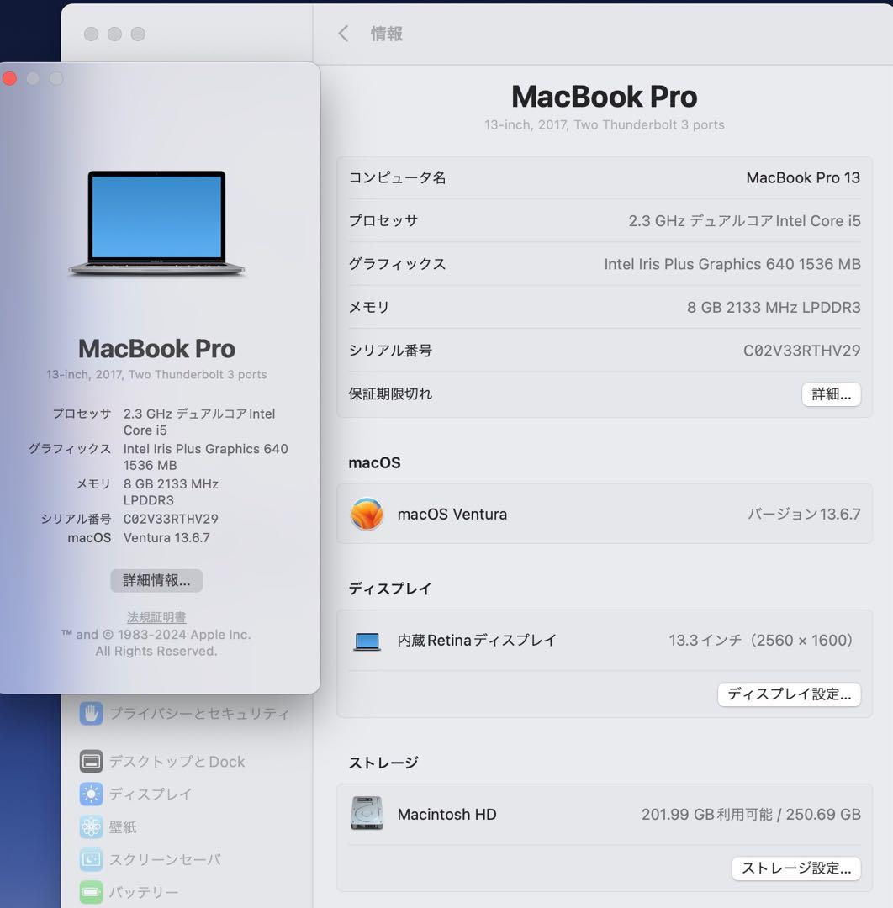Click the macOS Ventura logo icon
The width and height of the screenshot is (893, 908).
coord(367,513)
